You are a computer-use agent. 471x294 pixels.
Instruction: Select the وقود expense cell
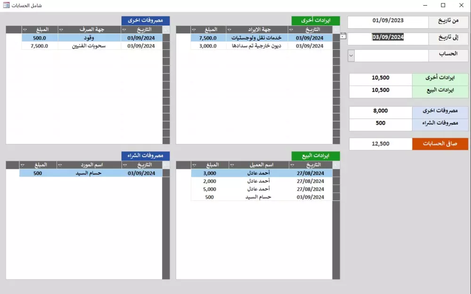click(x=89, y=38)
